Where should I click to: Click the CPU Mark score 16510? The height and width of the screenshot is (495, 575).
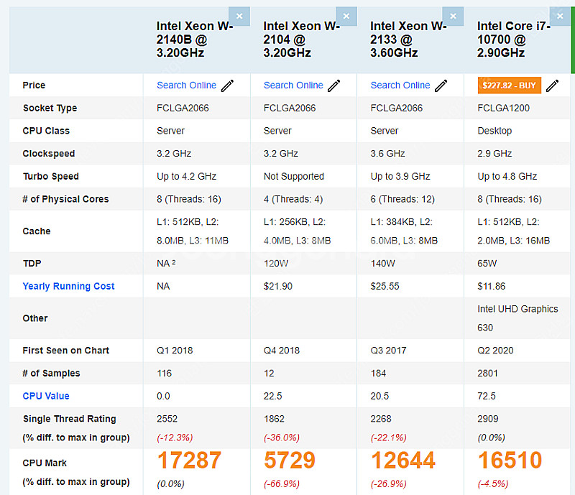510,461
